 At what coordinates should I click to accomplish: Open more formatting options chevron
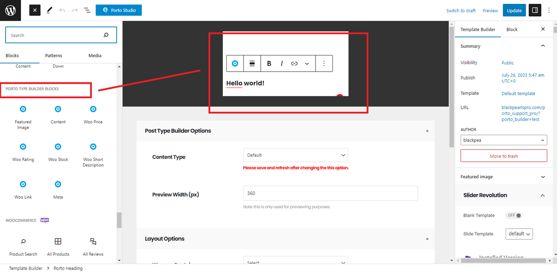click(x=307, y=63)
